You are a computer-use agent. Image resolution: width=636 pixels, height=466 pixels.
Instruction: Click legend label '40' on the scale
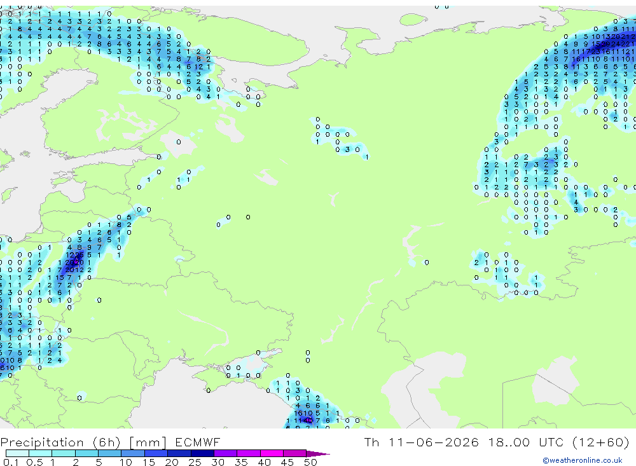point(264,462)
